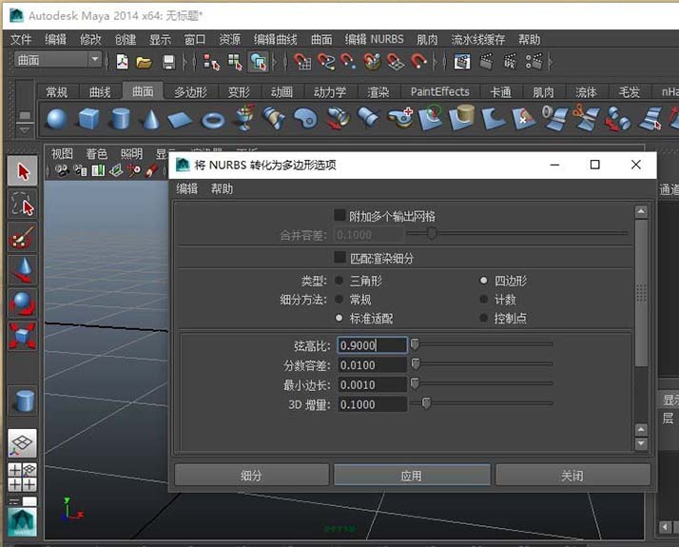
Task: Create a NURBS sphere from shelf
Action: pyautogui.click(x=57, y=119)
